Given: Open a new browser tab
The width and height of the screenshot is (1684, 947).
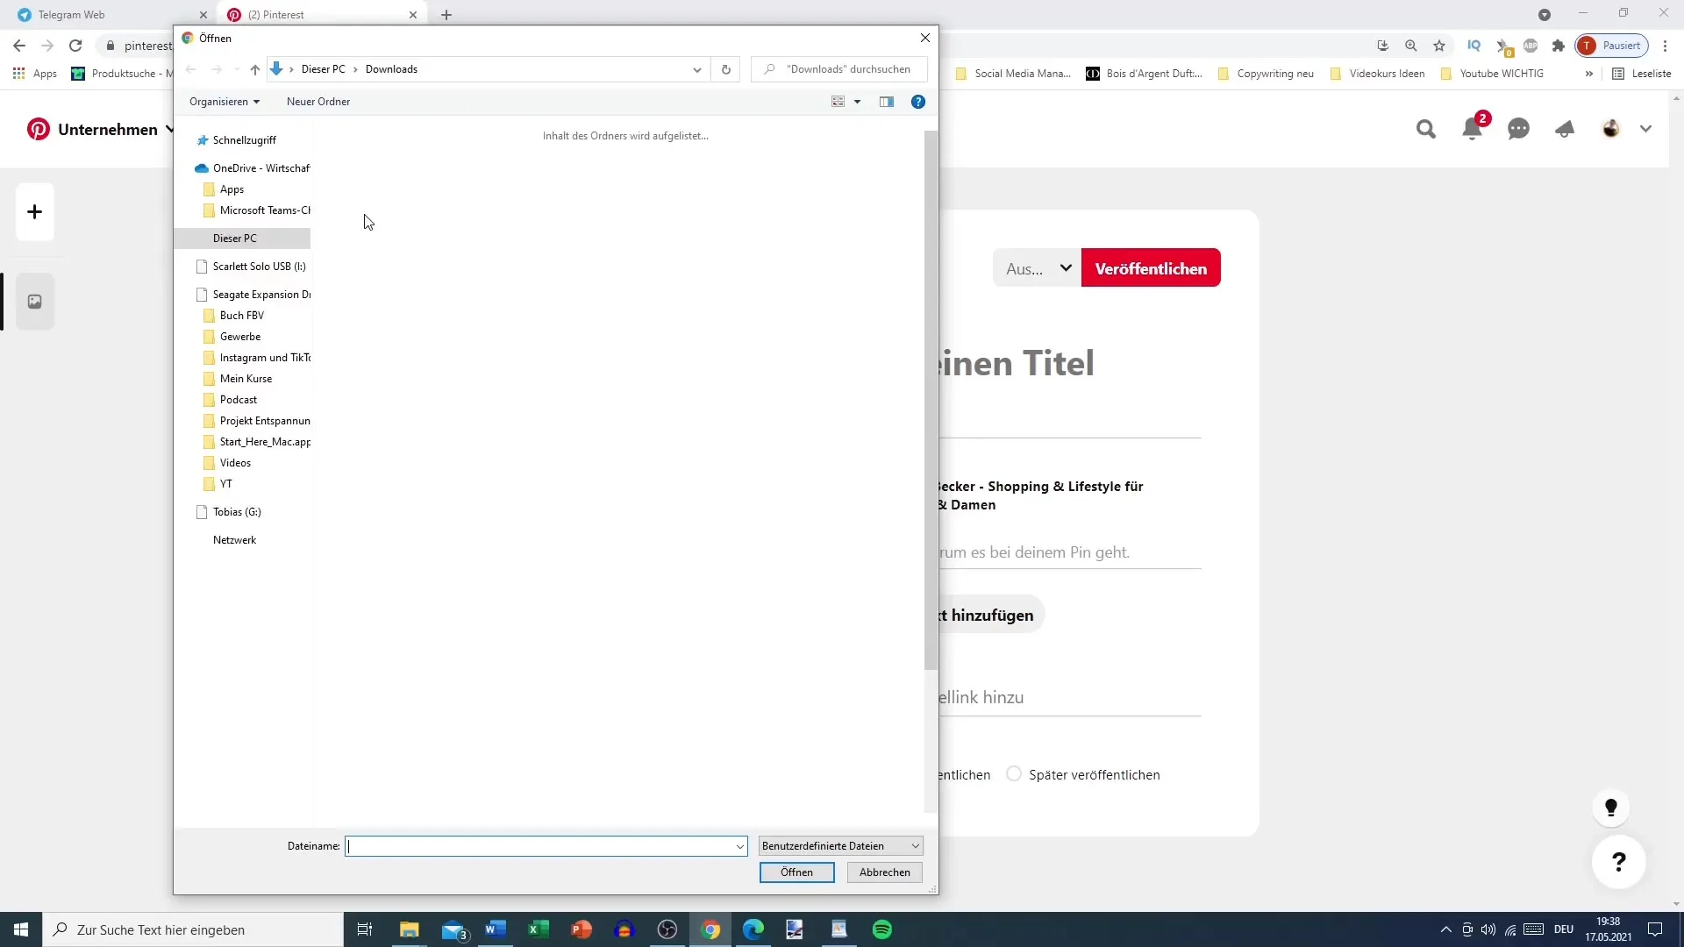Looking at the screenshot, I should (x=446, y=15).
